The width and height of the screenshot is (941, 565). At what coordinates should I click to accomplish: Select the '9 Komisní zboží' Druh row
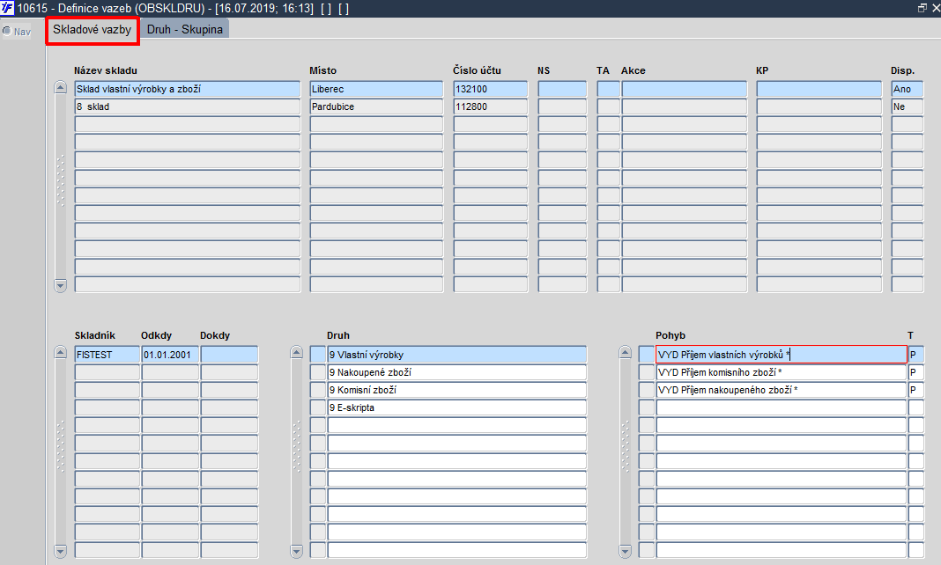pyautogui.click(x=456, y=390)
